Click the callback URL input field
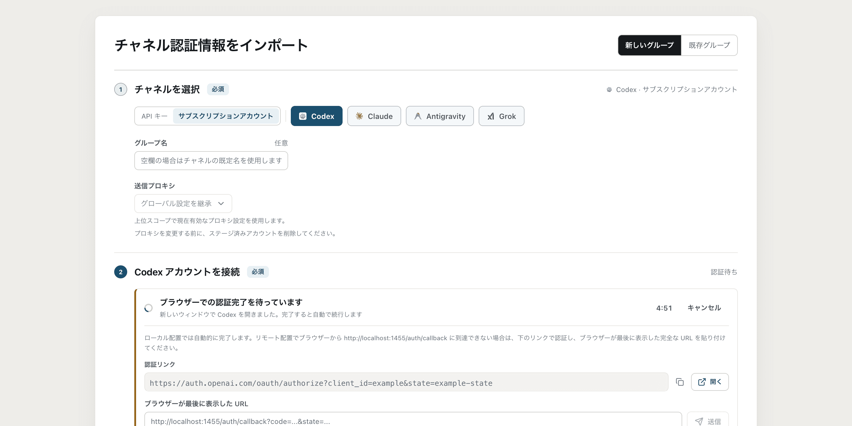Screen dimensions: 852x426 [413, 419]
